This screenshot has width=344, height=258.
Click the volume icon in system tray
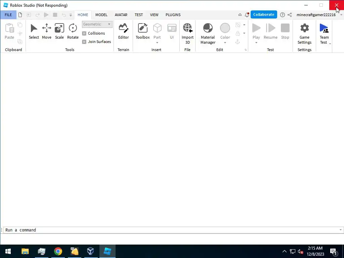(x=300, y=251)
